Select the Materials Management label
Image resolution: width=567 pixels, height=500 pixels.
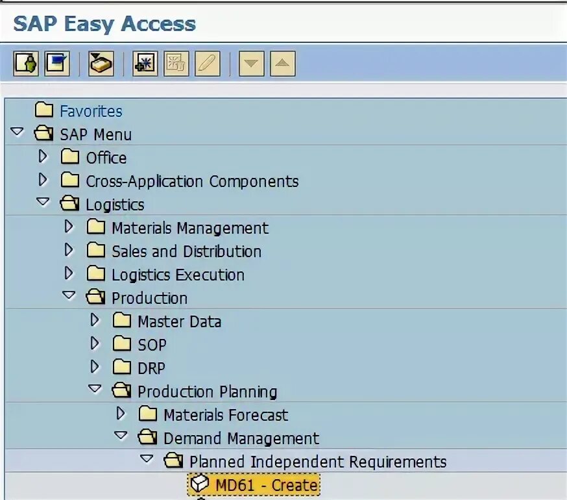pyautogui.click(x=190, y=228)
